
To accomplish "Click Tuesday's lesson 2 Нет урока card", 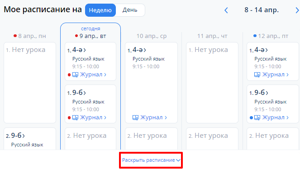I will (x=90, y=139).
